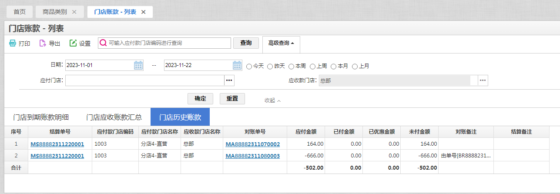Open settlement MS88882311220001 in row 2
The height and width of the screenshot is (194, 560).
pyautogui.click(x=57, y=156)
